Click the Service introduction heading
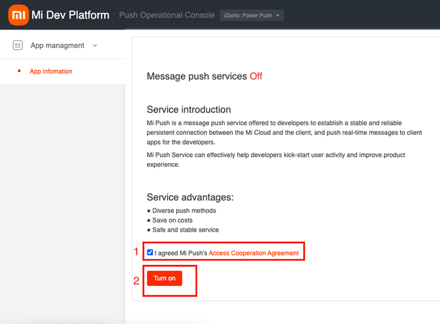 coord(189,110)
